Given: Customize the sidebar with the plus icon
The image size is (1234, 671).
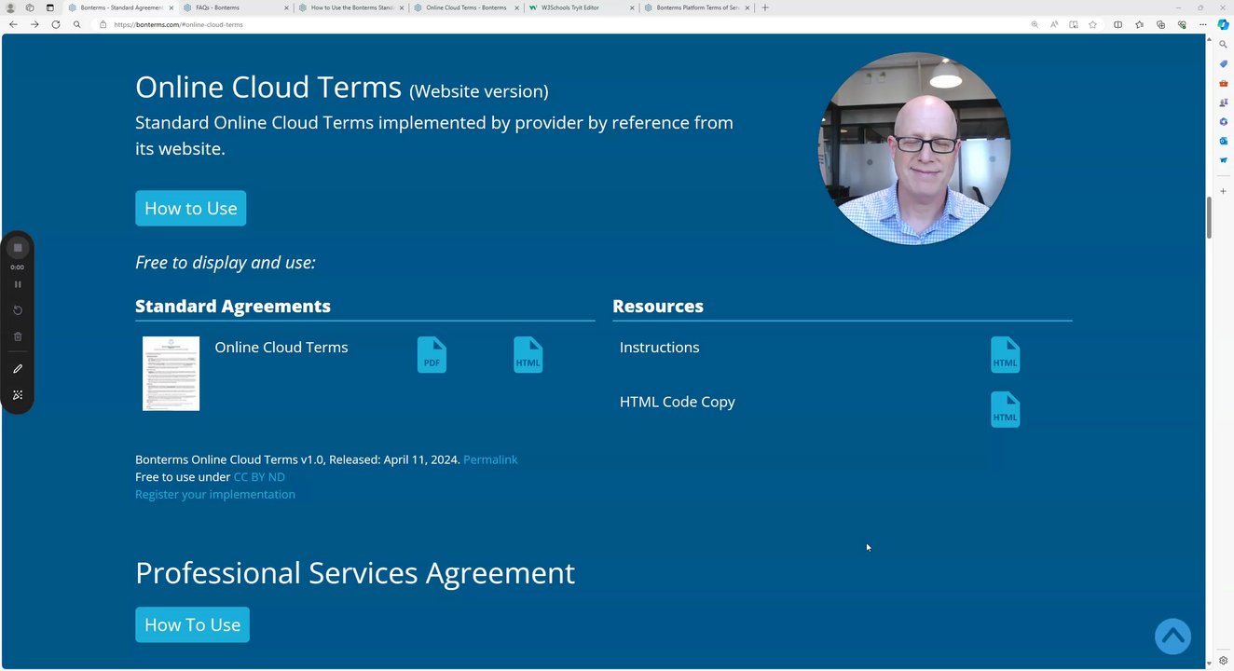Looking at the screenshot, I should (x=1222, y=191).
